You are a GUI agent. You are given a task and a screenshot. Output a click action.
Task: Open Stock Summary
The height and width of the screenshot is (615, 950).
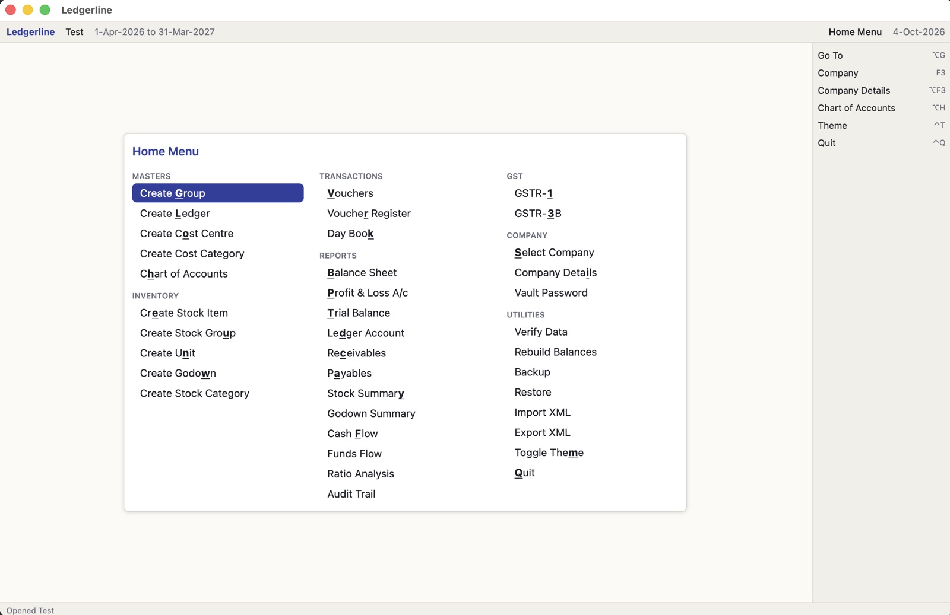click(405, 394)
